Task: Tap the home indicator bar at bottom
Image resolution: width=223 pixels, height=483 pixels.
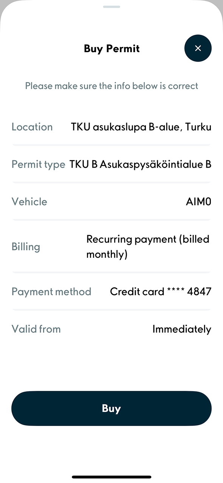Action: 111,477
